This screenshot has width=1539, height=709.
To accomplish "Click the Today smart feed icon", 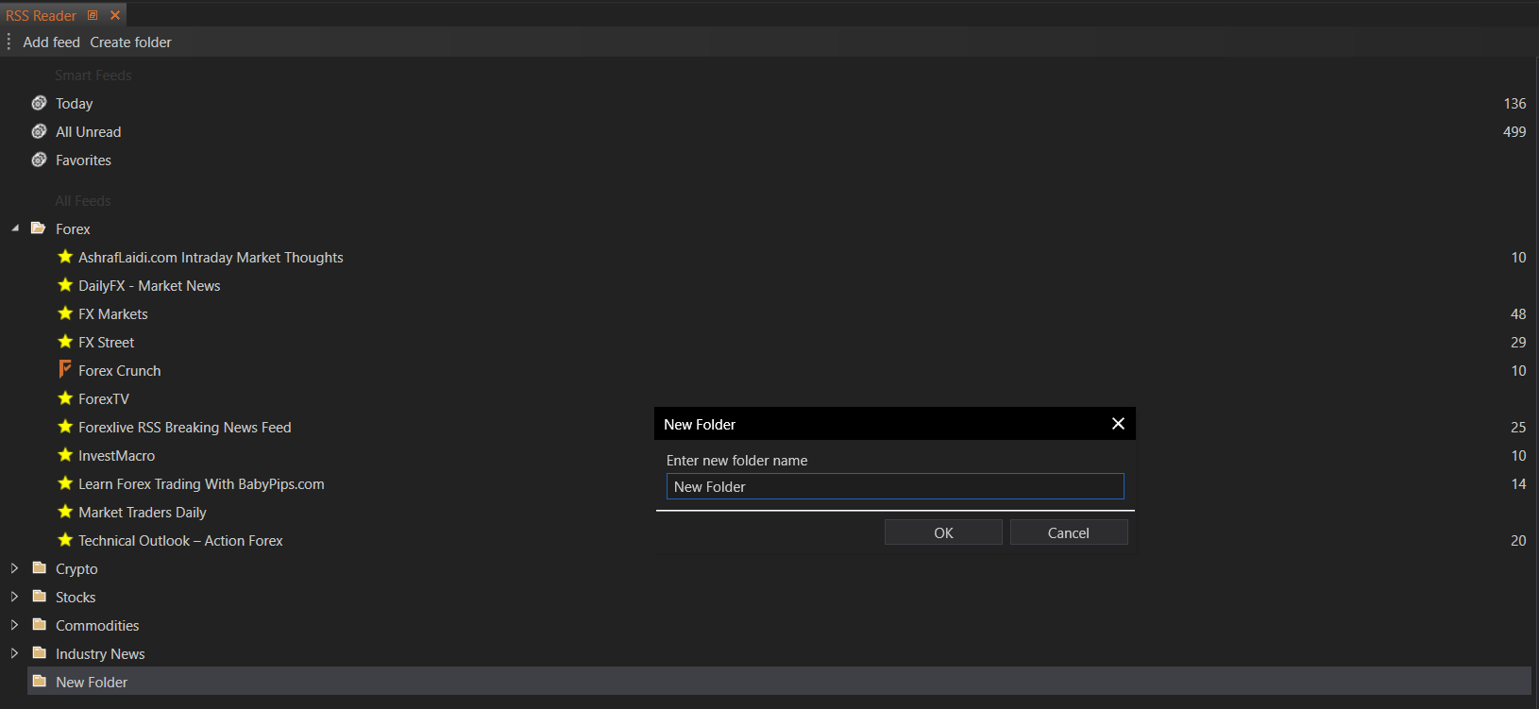I will coord(39,103).
